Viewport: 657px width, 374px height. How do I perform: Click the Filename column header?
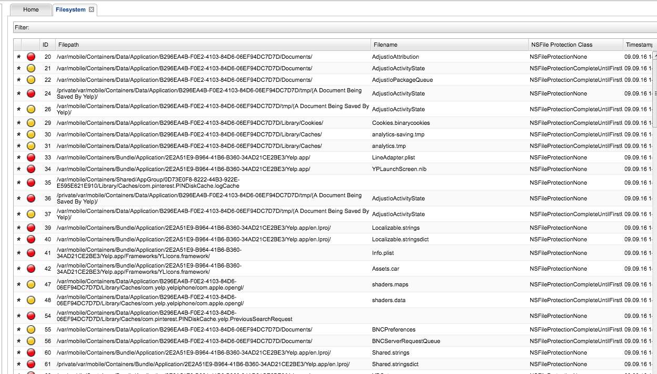pyautogui.click(x=447, y=45)
